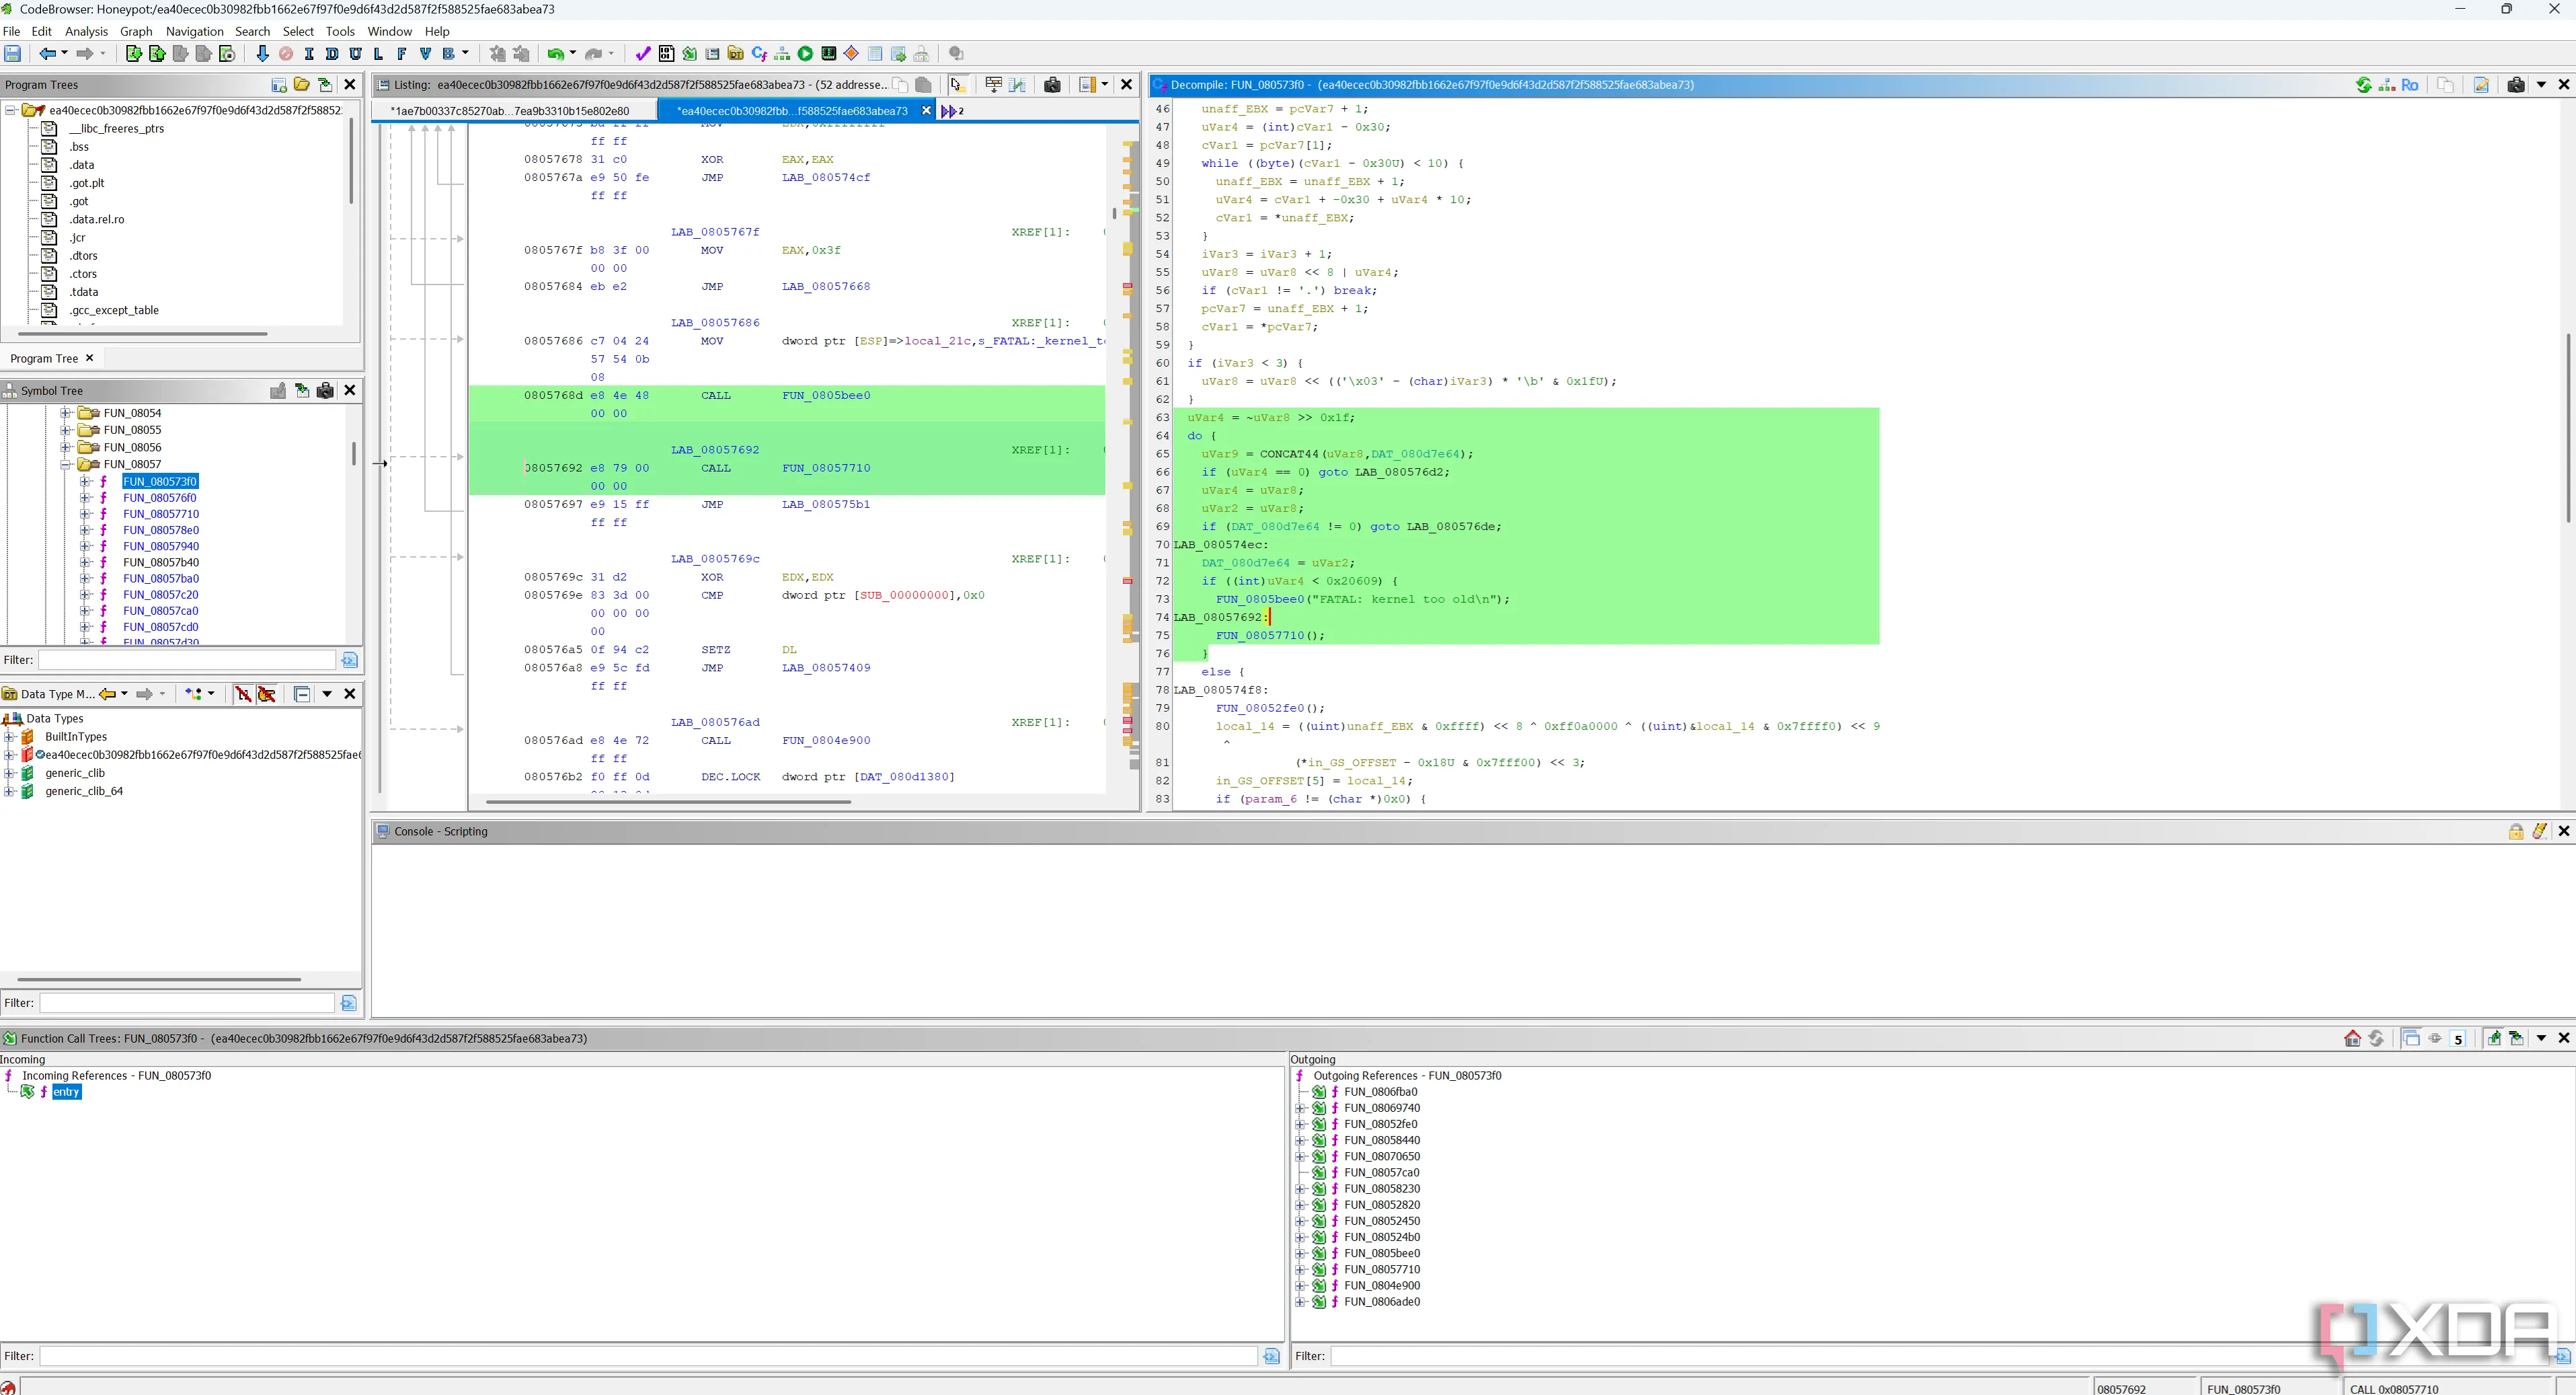Expand the FUN_08054 folder
Image resolution: width=2576 pixels, height=1395 pixels.
[66, 413]
